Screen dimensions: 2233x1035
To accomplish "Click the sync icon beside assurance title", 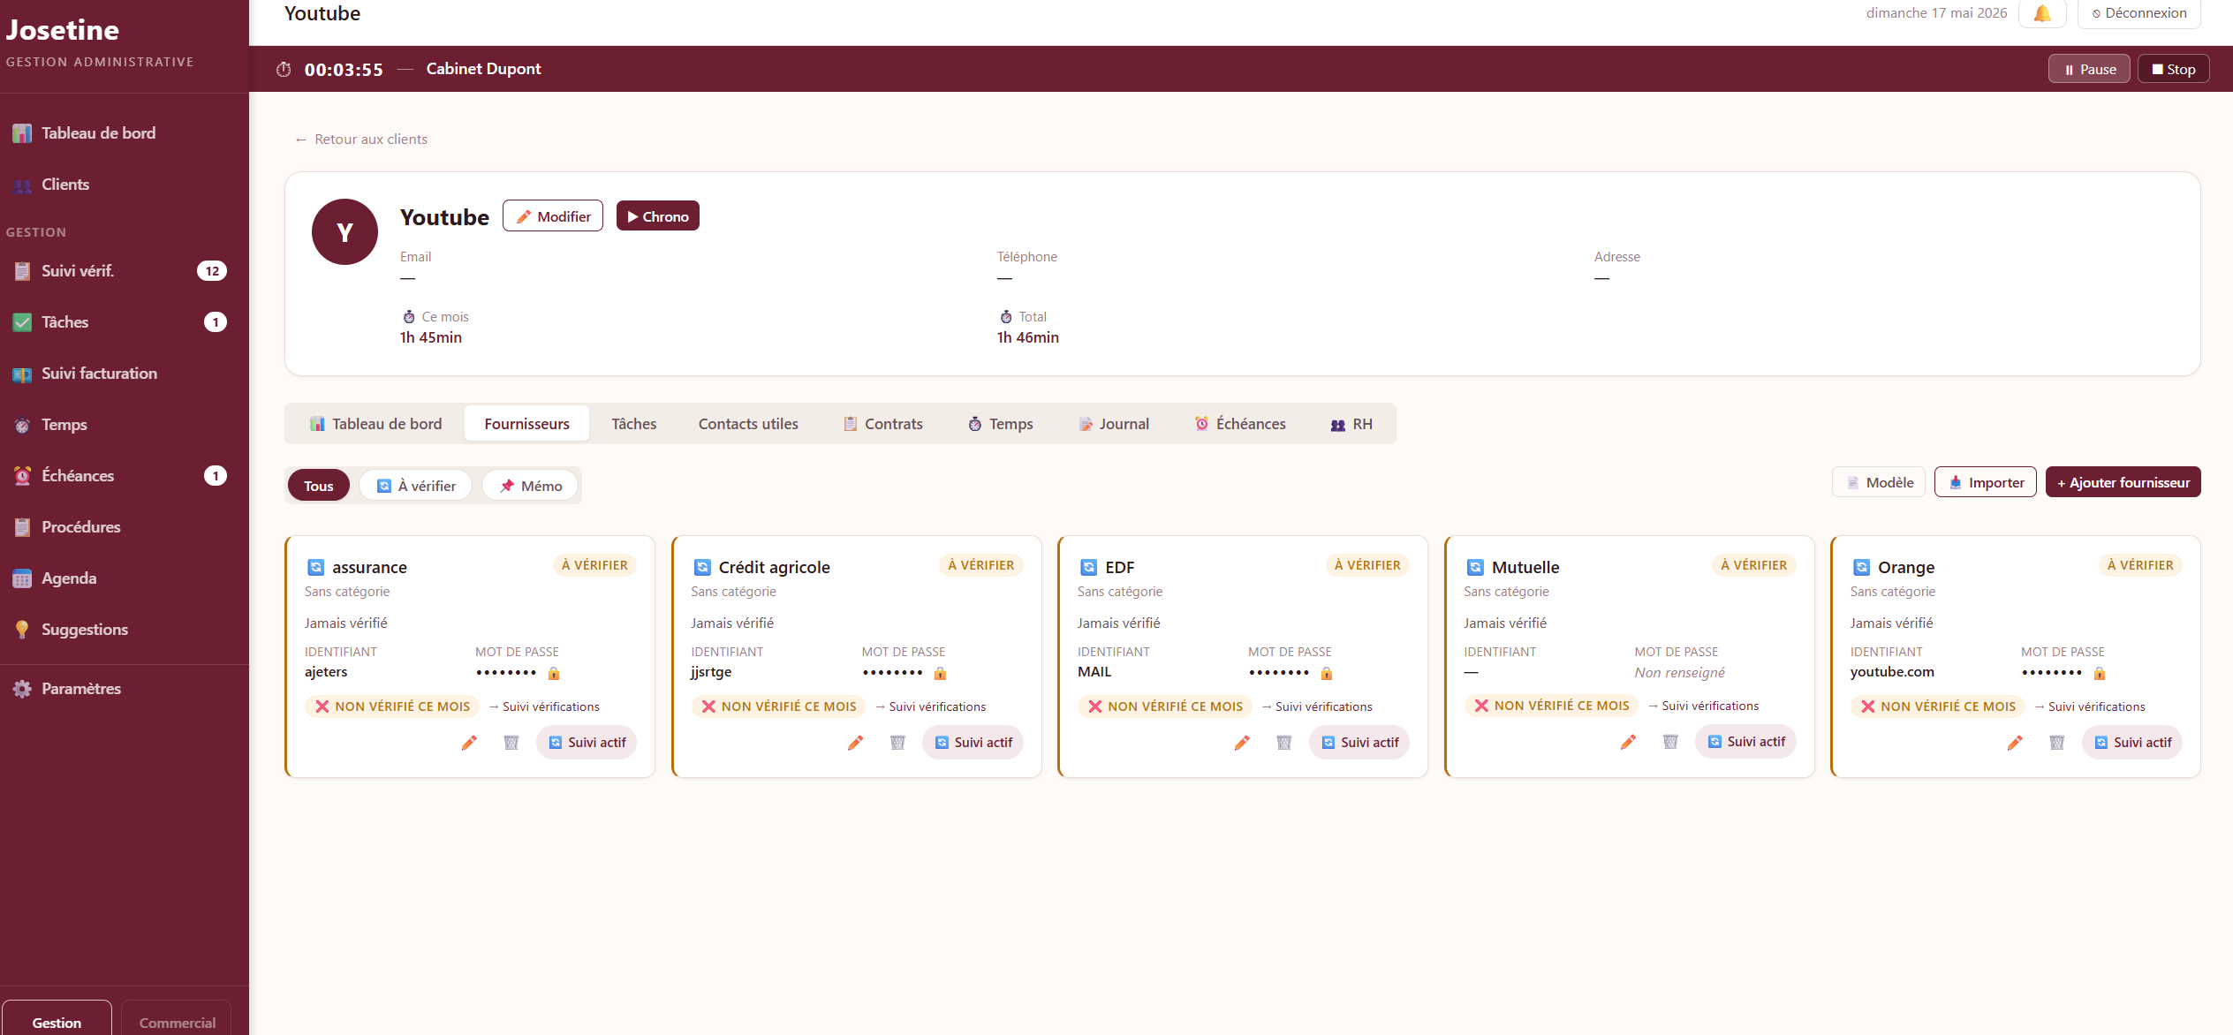I will [315, 567].
